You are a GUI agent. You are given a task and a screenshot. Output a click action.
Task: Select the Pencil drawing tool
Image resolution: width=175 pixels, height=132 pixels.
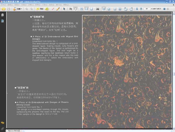pos(58,9)
